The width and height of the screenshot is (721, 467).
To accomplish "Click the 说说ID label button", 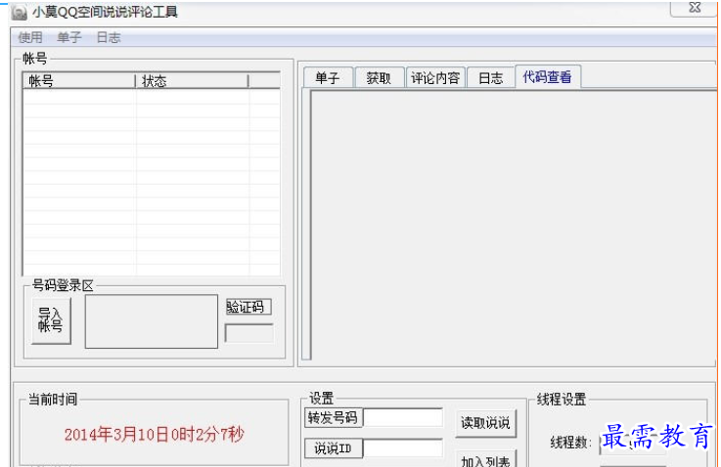I will (x=334, y=448).
